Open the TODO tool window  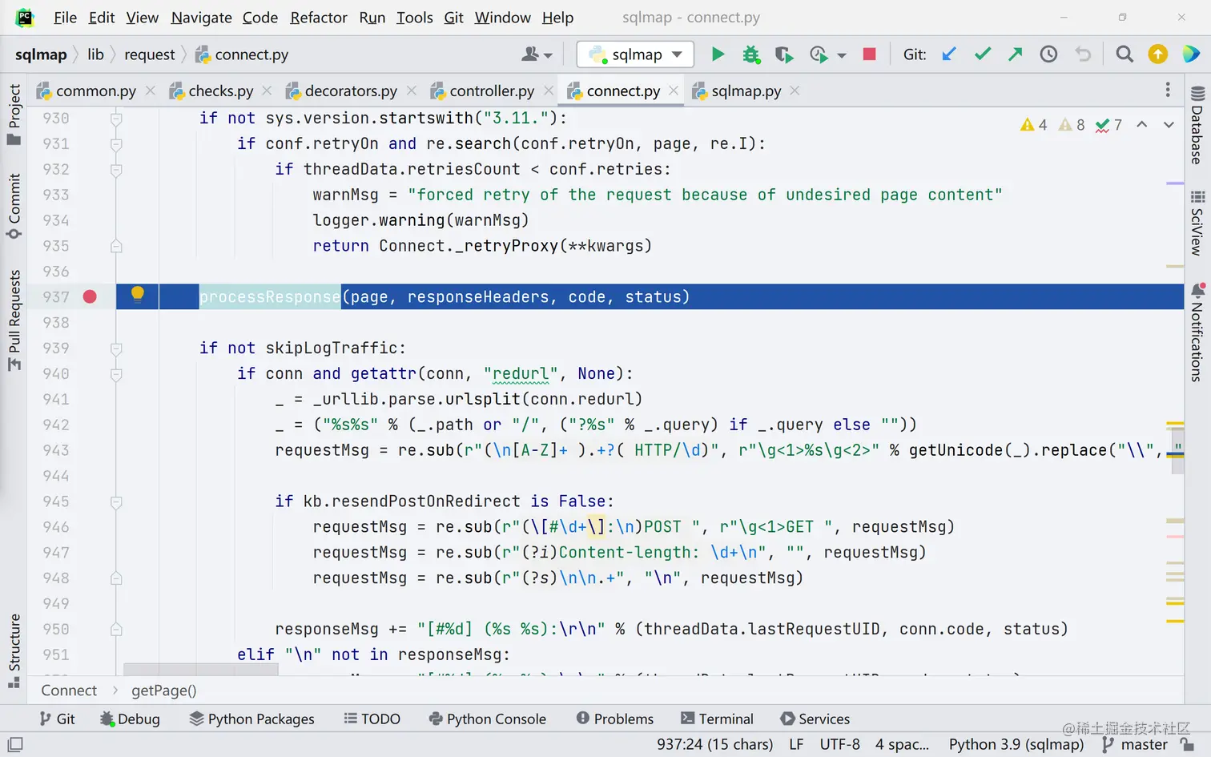coord(372,719)
